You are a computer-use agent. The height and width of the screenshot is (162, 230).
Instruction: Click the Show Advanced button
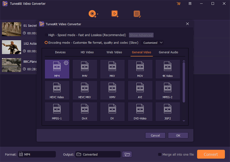tap(141, 35)
